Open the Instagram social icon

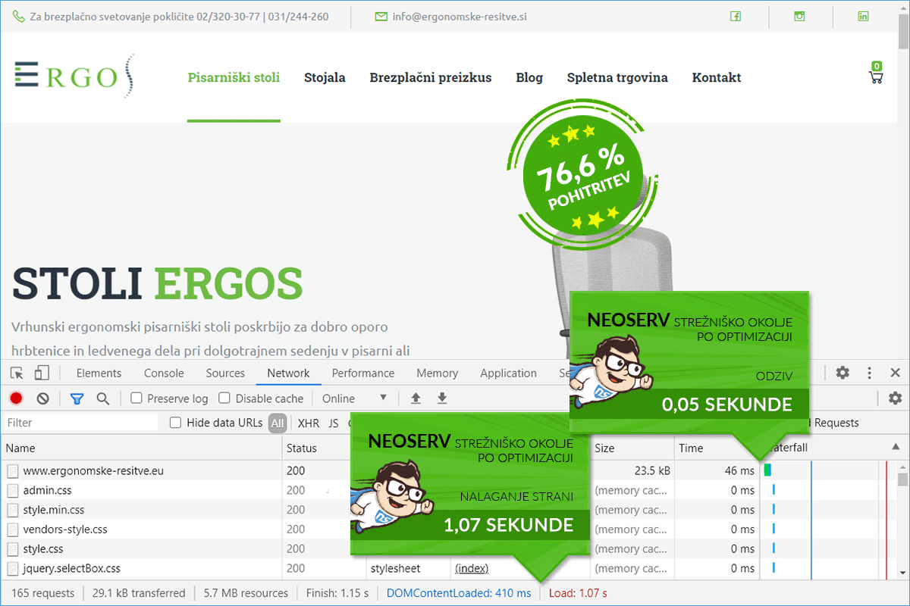pyautogui.click(x=799, y=16)
